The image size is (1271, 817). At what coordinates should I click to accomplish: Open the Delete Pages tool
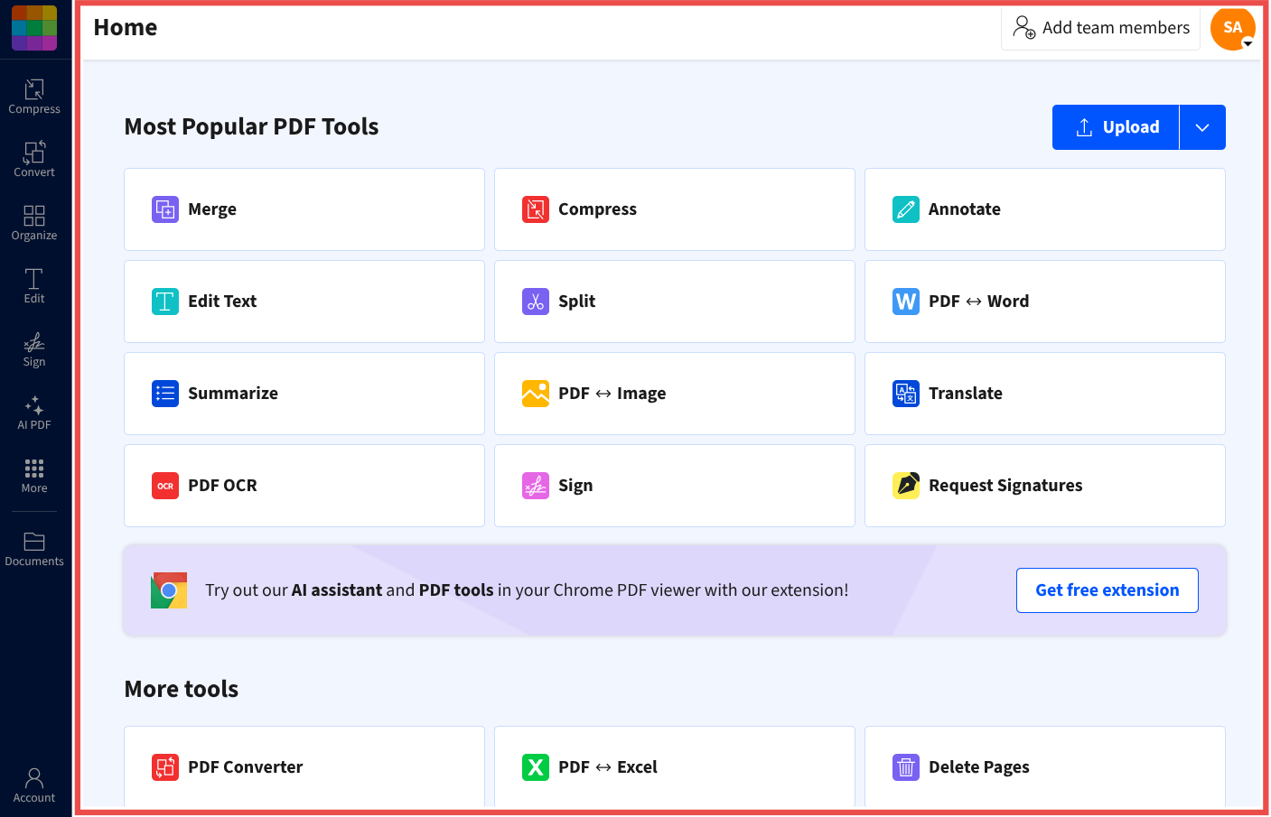tap(1044, 766)
